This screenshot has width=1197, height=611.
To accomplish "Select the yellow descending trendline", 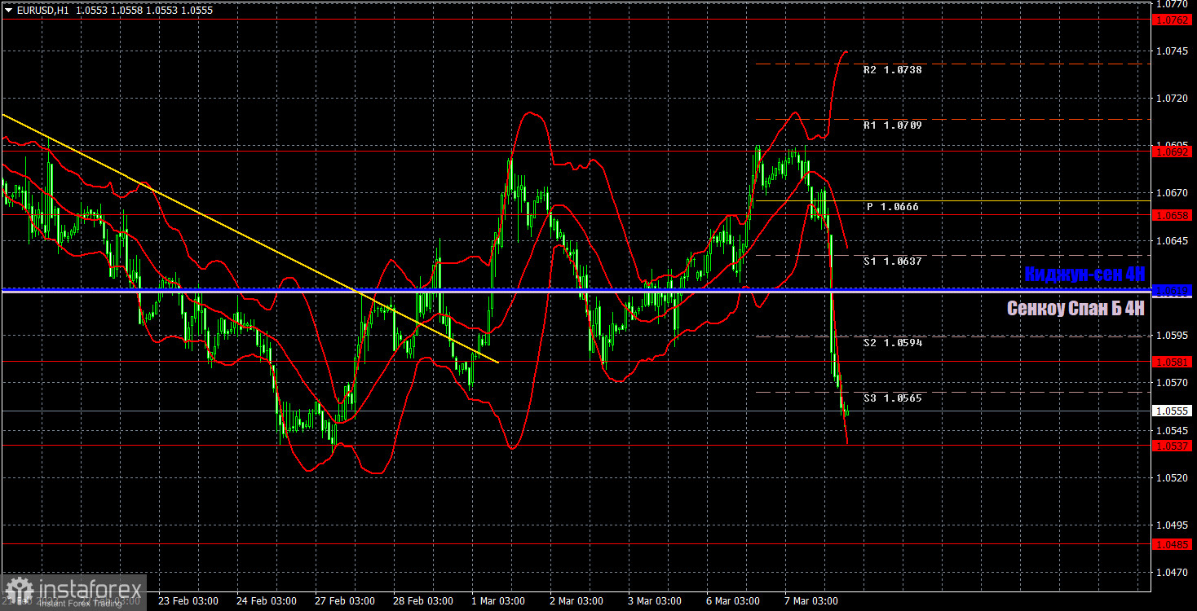I will (x=249, y=238).
